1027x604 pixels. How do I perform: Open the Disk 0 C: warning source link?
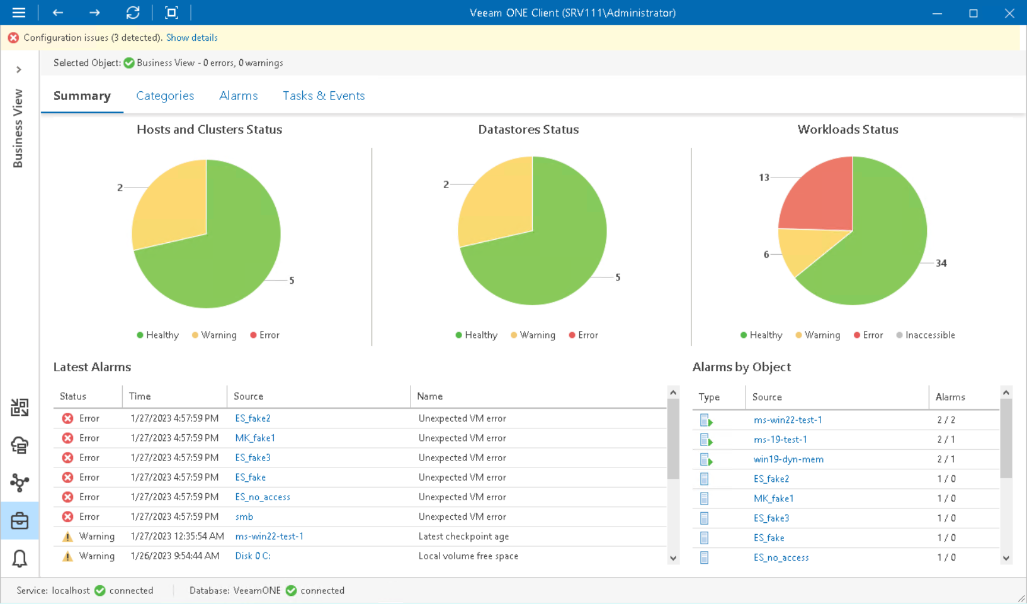tap(252, 556)
